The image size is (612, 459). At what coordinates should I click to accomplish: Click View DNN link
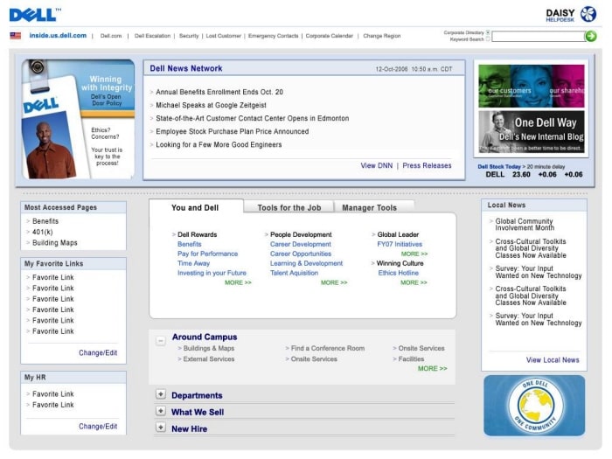(x=376, y=165)
